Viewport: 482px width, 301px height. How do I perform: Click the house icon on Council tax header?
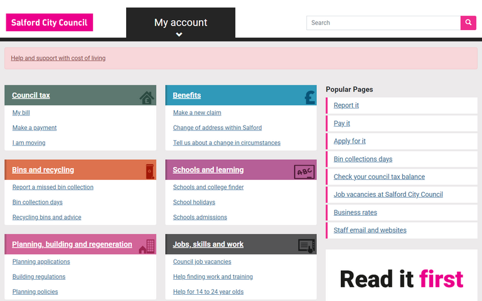(146, 97)
